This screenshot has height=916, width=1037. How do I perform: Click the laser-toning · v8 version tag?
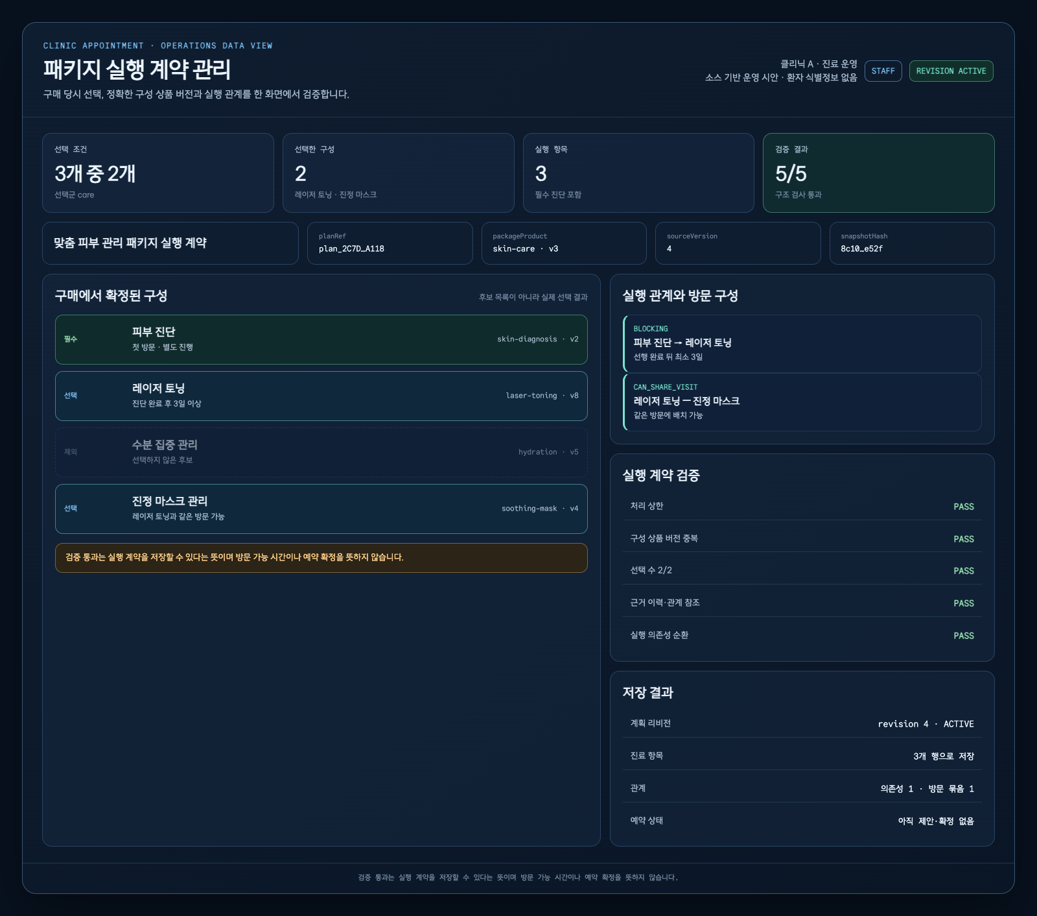pyautogui.click(x=542, y=396)
